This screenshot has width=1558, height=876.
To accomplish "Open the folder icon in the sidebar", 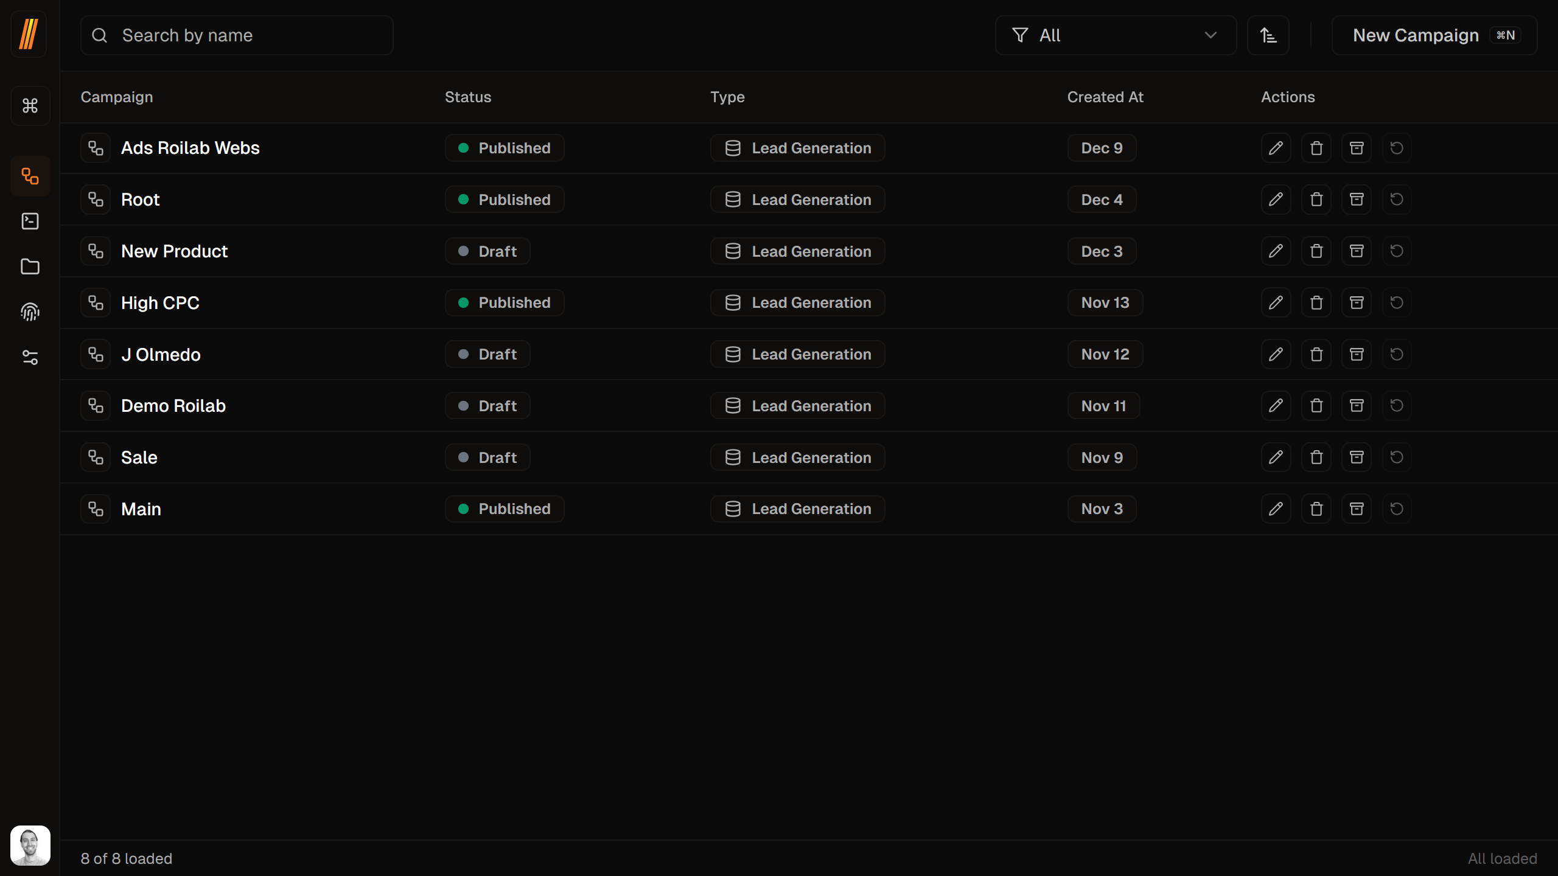I will (30, 266).
